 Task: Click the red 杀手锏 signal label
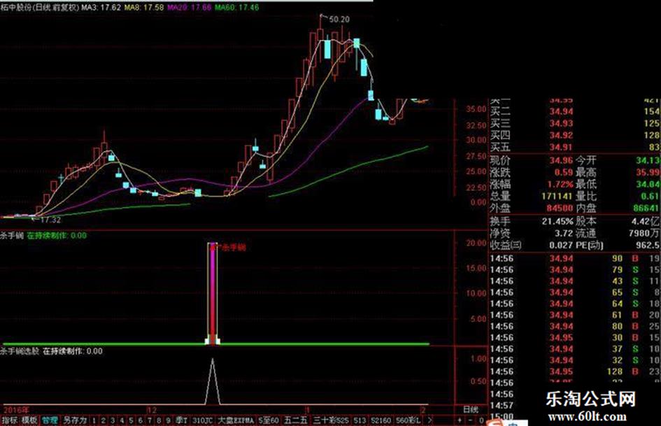(234, 248)
